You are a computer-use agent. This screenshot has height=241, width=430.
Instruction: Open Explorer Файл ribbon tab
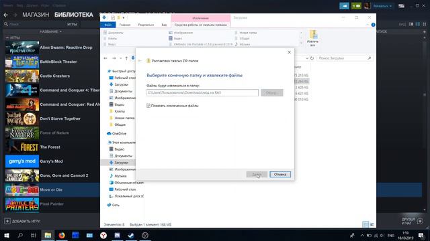108,25
